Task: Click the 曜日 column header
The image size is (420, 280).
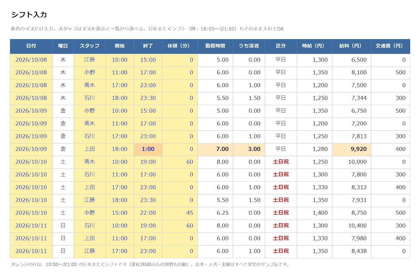Action: tap(63, 46)
